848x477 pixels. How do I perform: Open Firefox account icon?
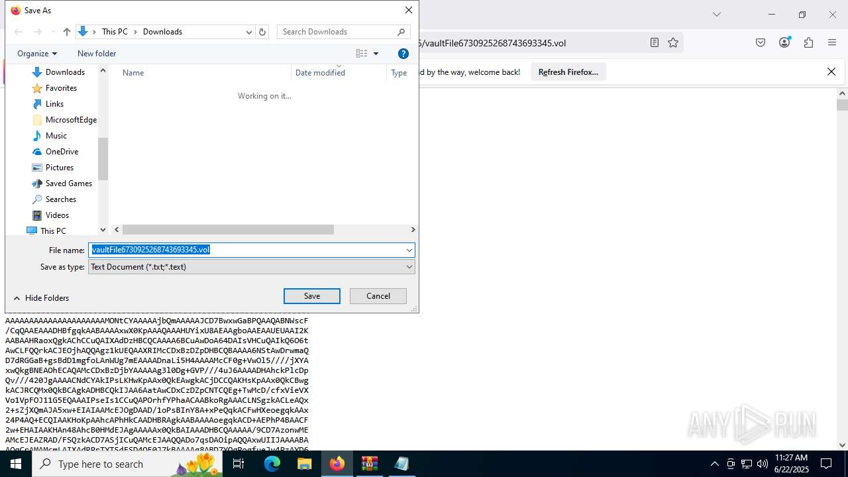coord(784,42)
